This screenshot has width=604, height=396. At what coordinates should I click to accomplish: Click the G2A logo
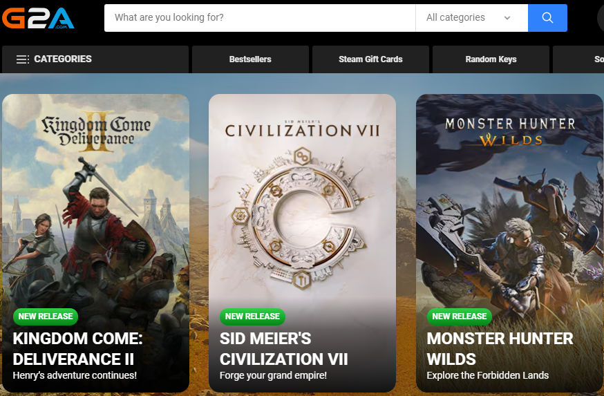(38, 18)
